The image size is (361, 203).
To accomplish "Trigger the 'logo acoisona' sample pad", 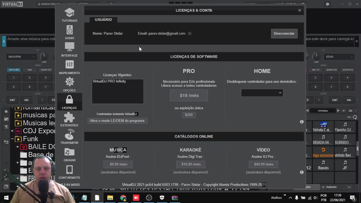I will 323,153.
